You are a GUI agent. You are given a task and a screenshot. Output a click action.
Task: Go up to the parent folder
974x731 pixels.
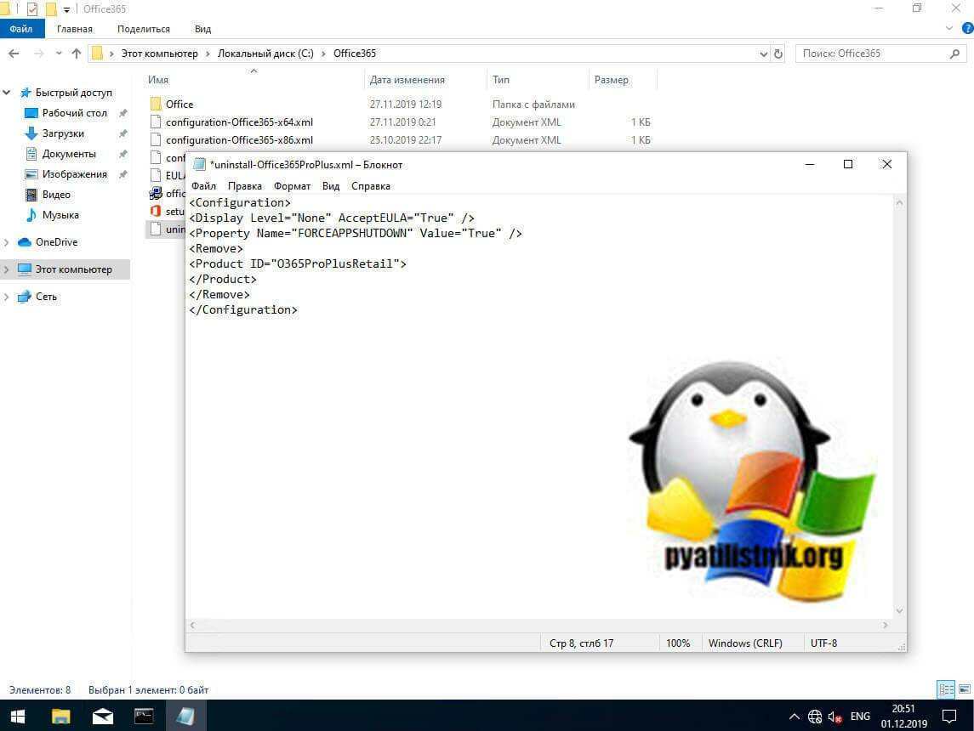(x=75, y=53)
